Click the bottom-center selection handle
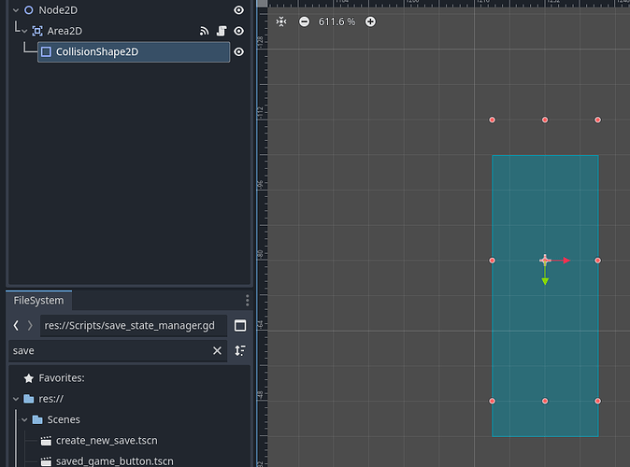The width and height of the screenshot is (630, 467). point(545,401)
